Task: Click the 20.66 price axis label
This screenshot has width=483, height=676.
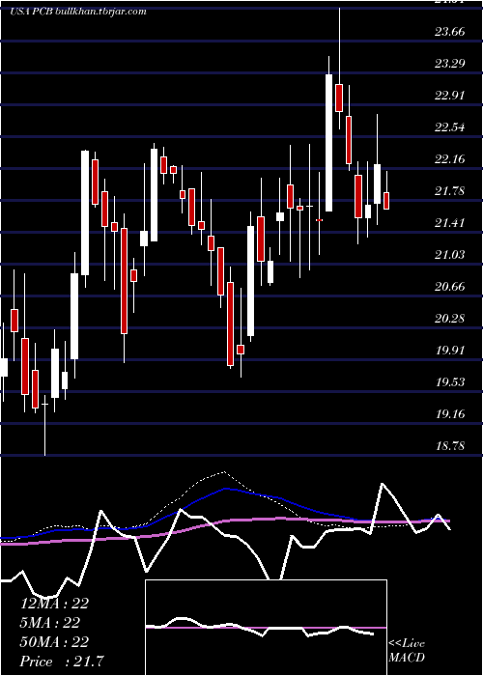Action: tap(449, 287)
